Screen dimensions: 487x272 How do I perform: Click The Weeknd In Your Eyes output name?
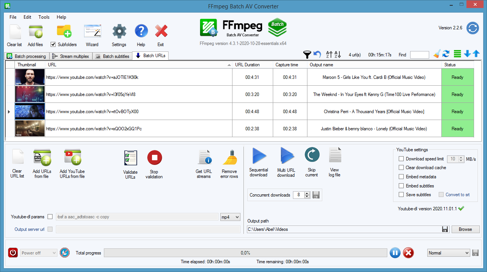click(x=374, y=94)
